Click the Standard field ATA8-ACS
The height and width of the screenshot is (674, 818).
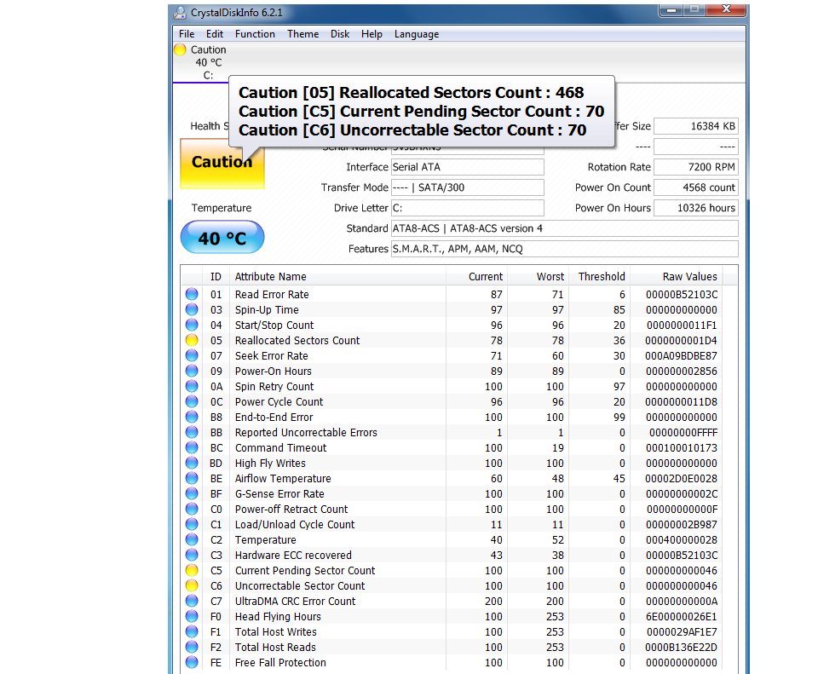(564, 228)
